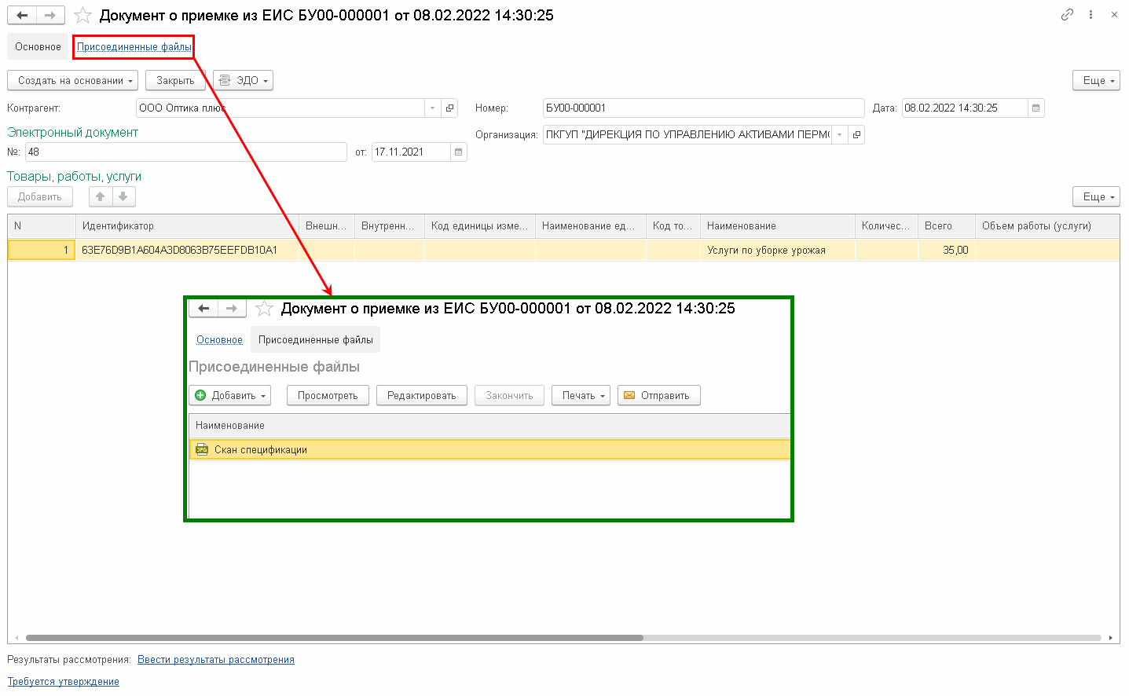The image size is (1129, 696).
Task: Click the Организация field text
Action: [687, 134]
